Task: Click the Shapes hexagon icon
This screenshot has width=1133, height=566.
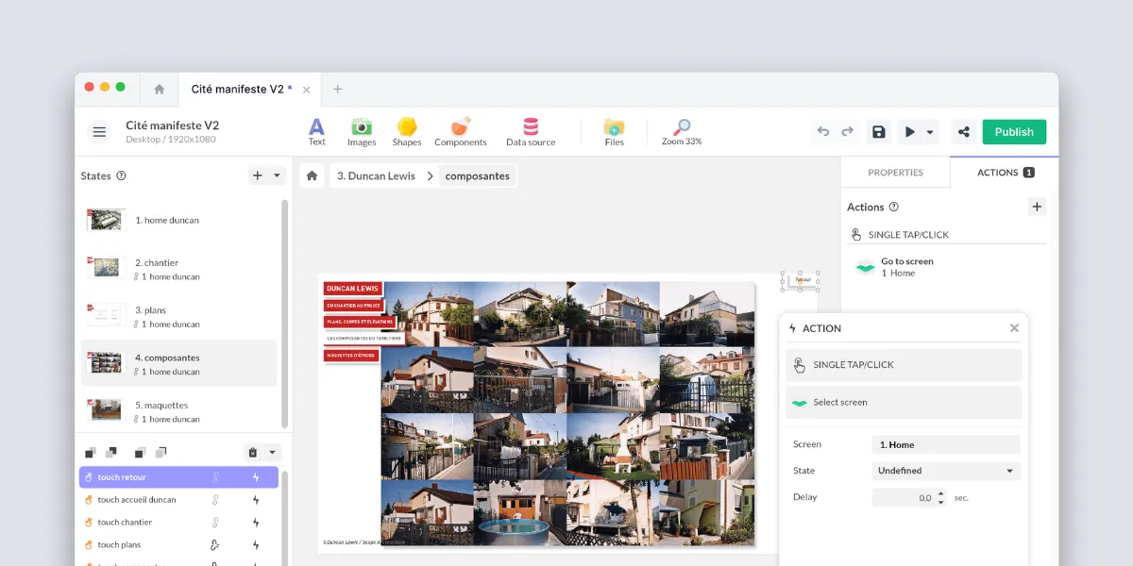Action: tap(407, 131)
